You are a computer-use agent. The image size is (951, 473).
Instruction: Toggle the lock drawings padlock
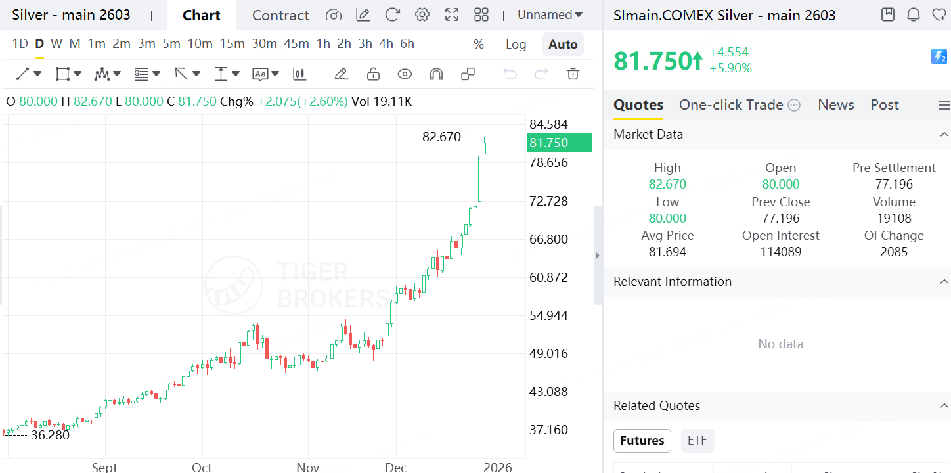[373, 74]
